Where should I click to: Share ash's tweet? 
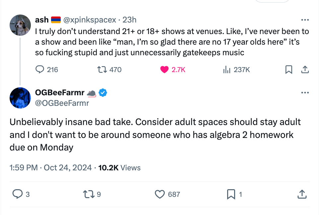point(305,69)
